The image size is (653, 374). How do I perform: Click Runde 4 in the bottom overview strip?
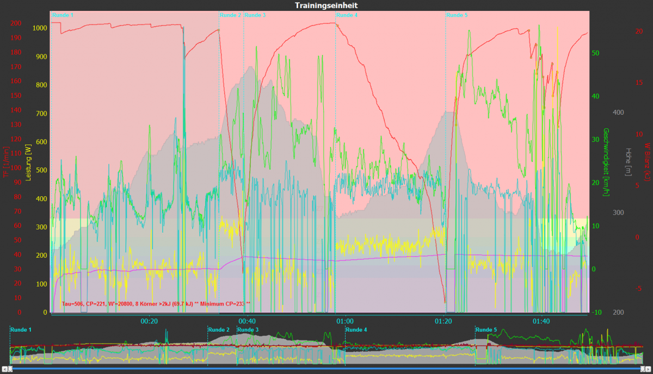356,329
